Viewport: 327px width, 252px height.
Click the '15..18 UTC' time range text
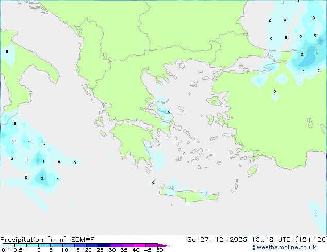[x=271, y=240]
